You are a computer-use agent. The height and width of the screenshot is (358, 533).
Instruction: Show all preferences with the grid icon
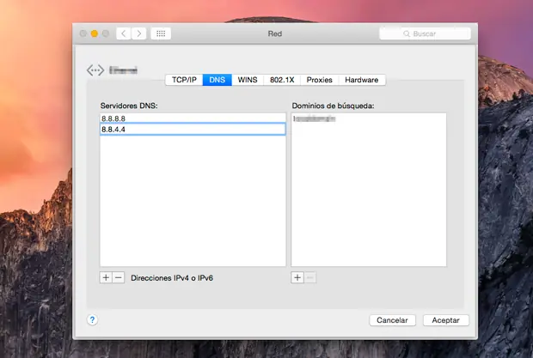coord(161,33)
